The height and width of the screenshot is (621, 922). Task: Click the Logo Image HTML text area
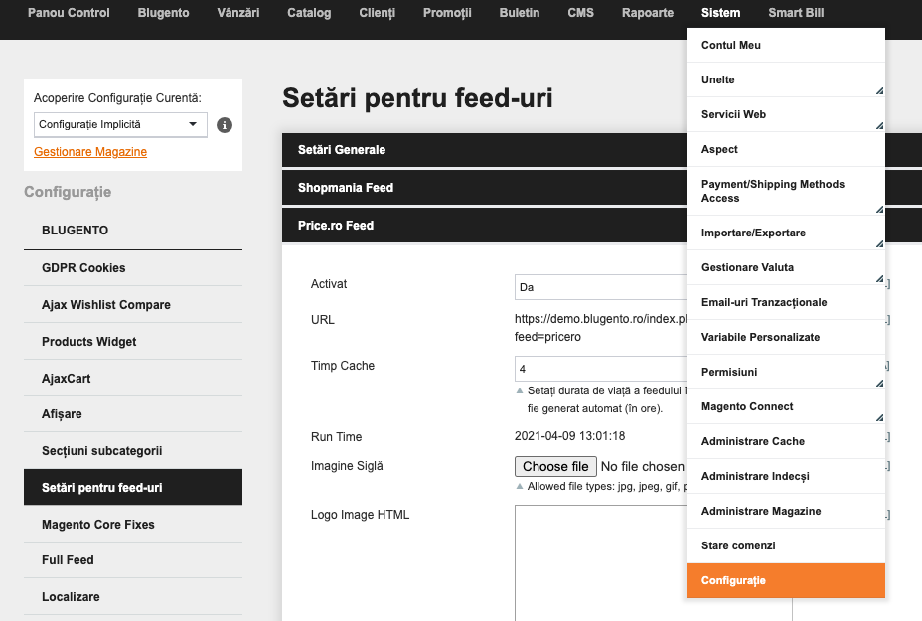tap(600, 562)
